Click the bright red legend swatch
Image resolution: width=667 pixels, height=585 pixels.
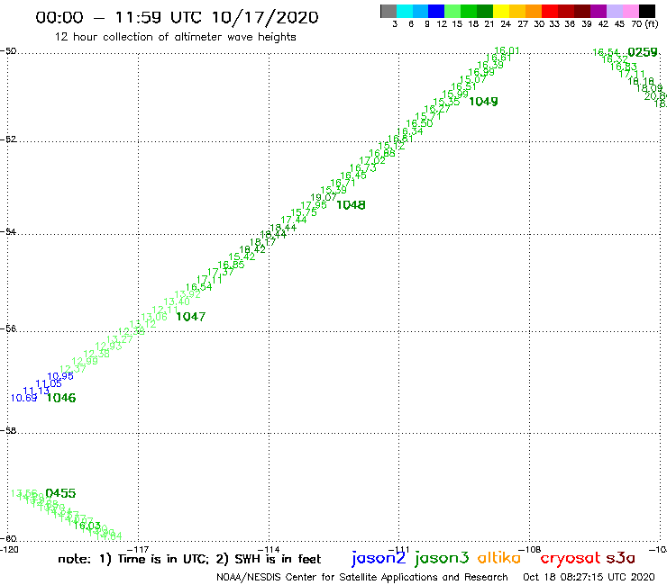550,11
